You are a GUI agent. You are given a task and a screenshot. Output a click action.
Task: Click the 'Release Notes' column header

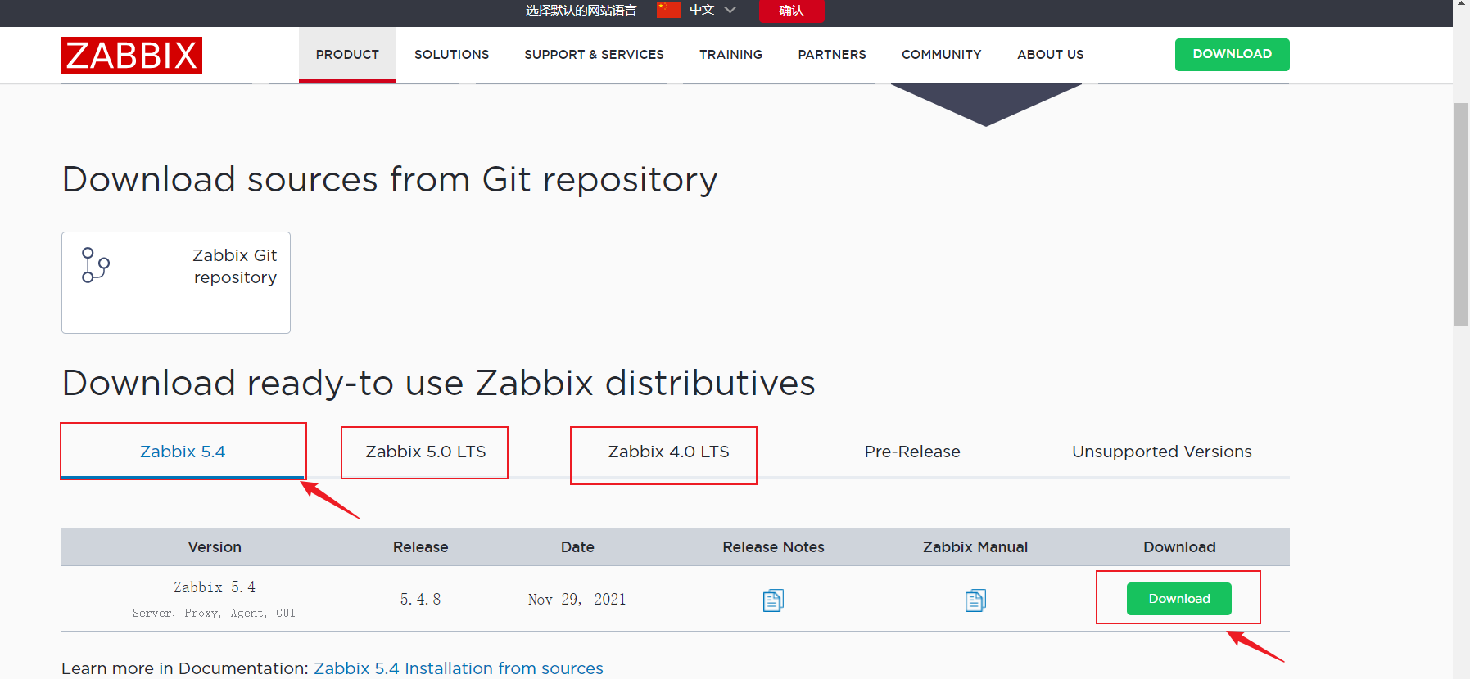point(773,547)
